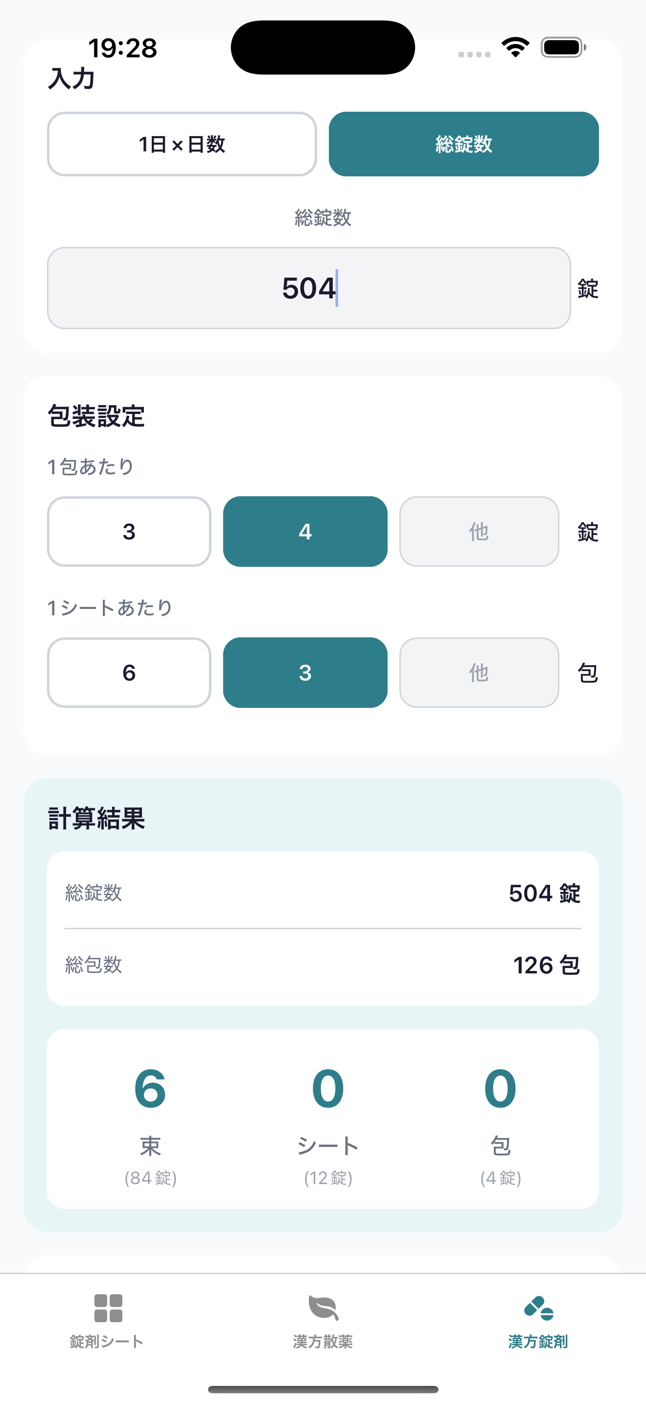Select the 総錠数 input mode
The width and height of the screenshot is (646, 1405).
(x=463, y=144)
